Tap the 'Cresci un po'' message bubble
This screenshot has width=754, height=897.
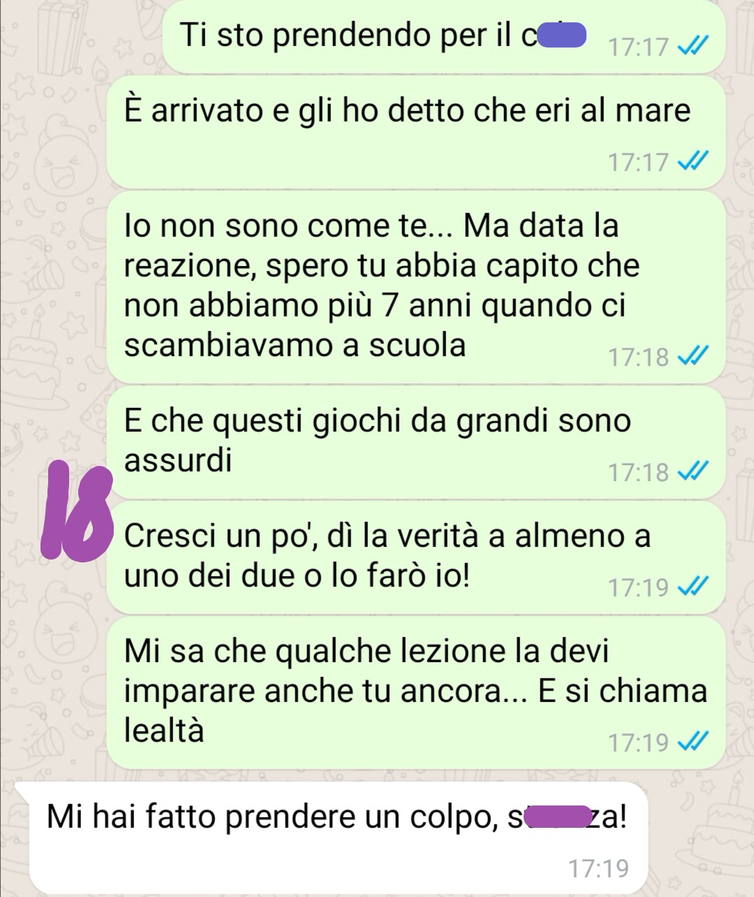point(416,557)
